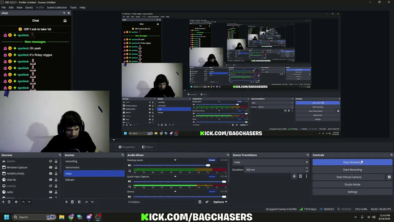Open the Fade transition dropdown
The width and height of the screenshot is (394, 222).
click(x=271, y=162)
